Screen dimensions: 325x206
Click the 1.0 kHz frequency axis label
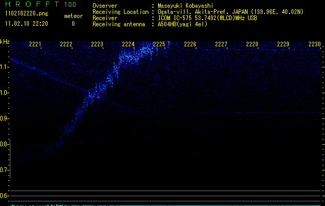tap(5, 93)
